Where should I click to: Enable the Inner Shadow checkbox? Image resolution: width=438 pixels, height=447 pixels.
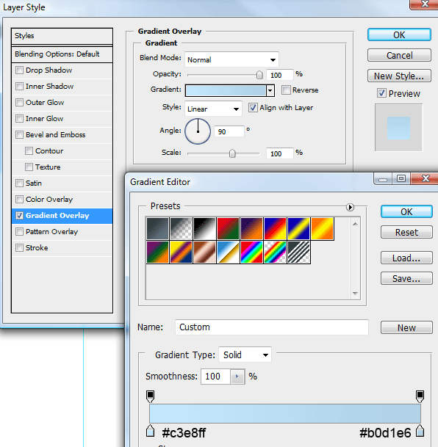[19, 86]
